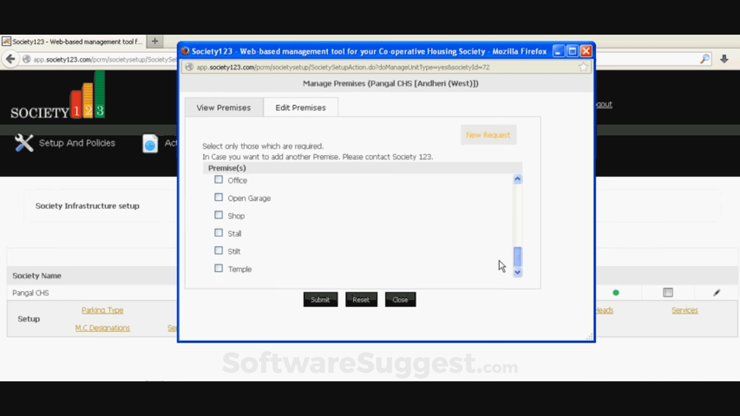Open the Edit Premises tab

tap(301, 107)
